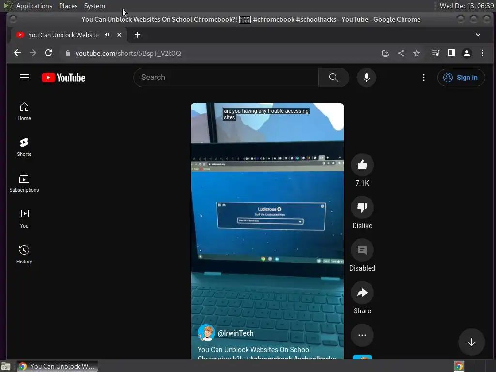This screenshot has width=496, height=372.
Task: Click the short's title text
Action: coord(266,354)
